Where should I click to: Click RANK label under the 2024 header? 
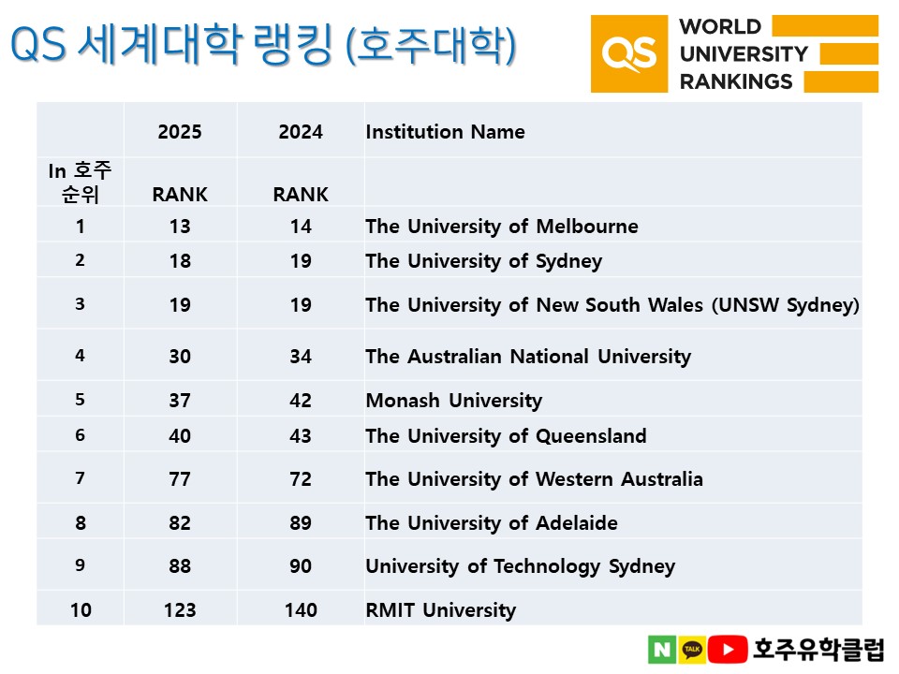[301, 195]
